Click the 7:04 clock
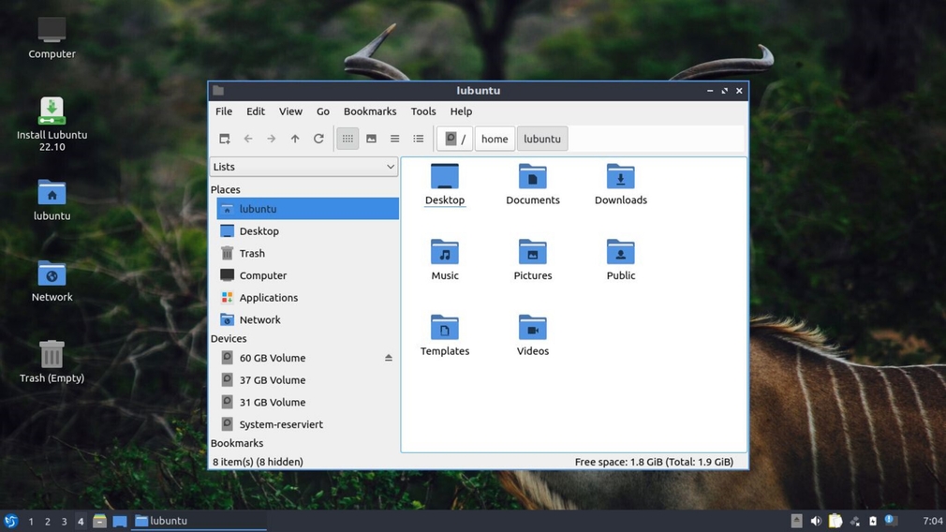This screenshot has height=532, width=946. click(x=932, y=521)
